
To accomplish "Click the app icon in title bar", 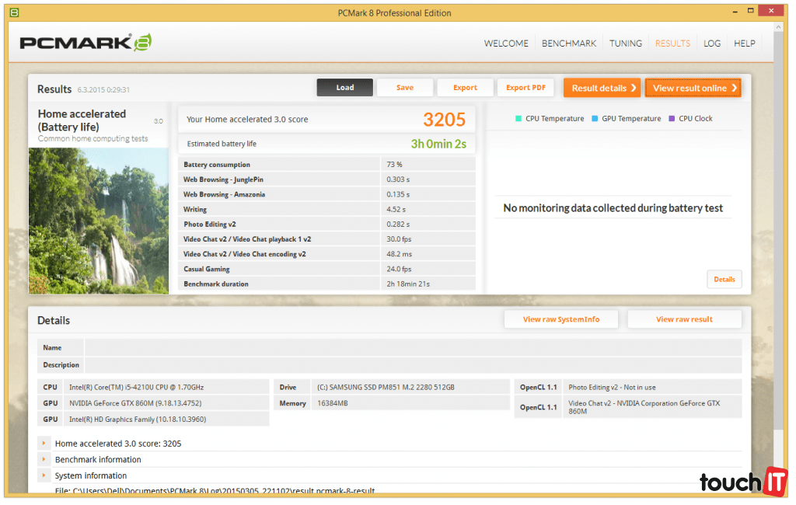I will point(14,12).
